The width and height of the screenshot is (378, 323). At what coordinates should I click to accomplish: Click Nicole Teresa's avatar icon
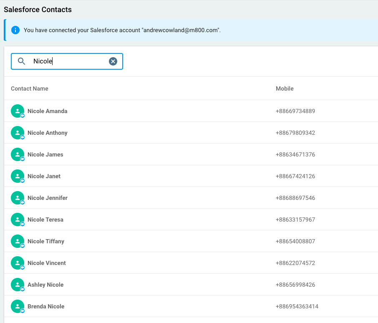click(x=17, y=220)
